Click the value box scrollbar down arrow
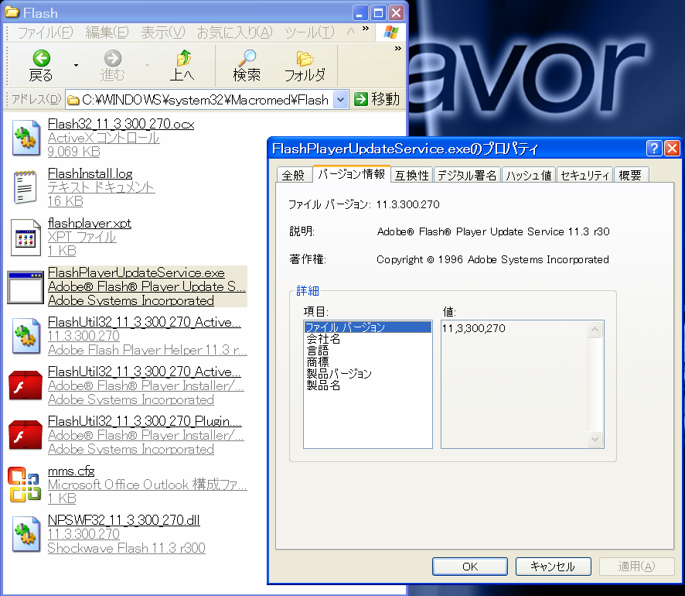685x596 pixels. coord(595,439)
